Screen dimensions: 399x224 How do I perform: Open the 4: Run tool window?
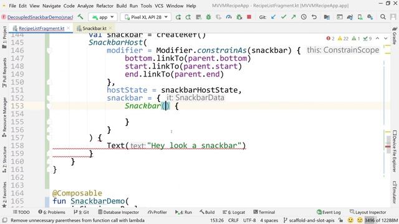183,212
